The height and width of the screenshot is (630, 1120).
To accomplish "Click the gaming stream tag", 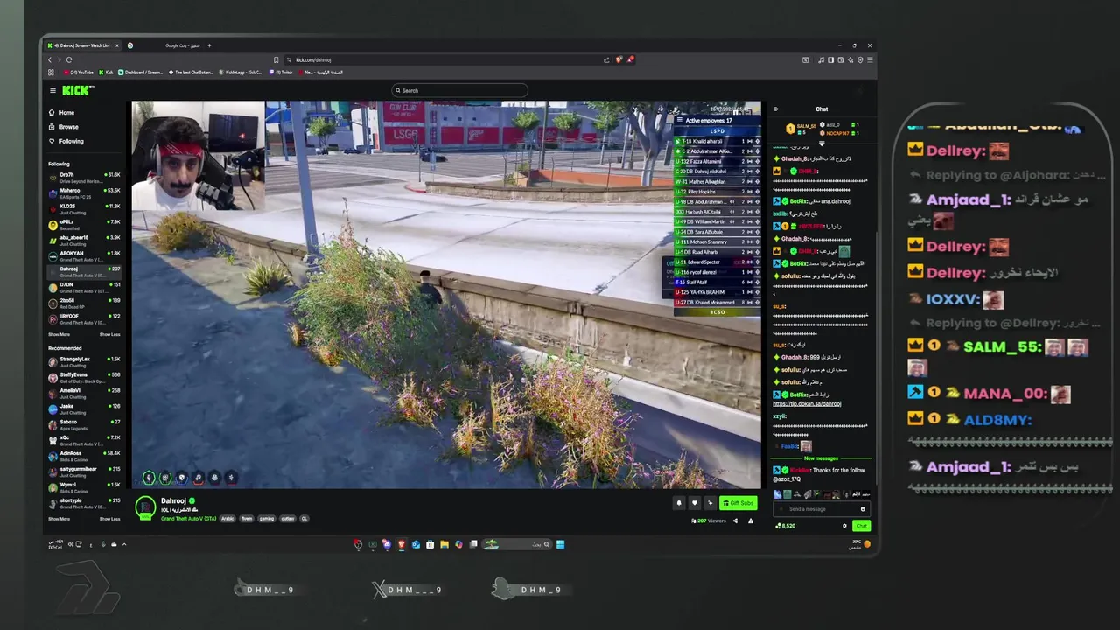I will pyautogui.click(x=267, y=519).
